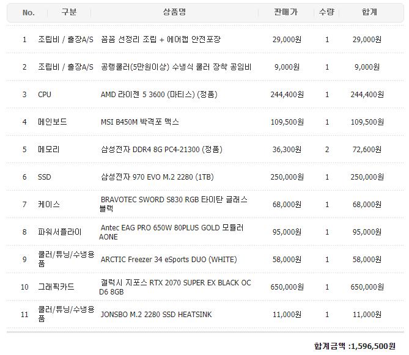Click the 상품명 column header
This screenshot has height=355, width=409.
174,12
